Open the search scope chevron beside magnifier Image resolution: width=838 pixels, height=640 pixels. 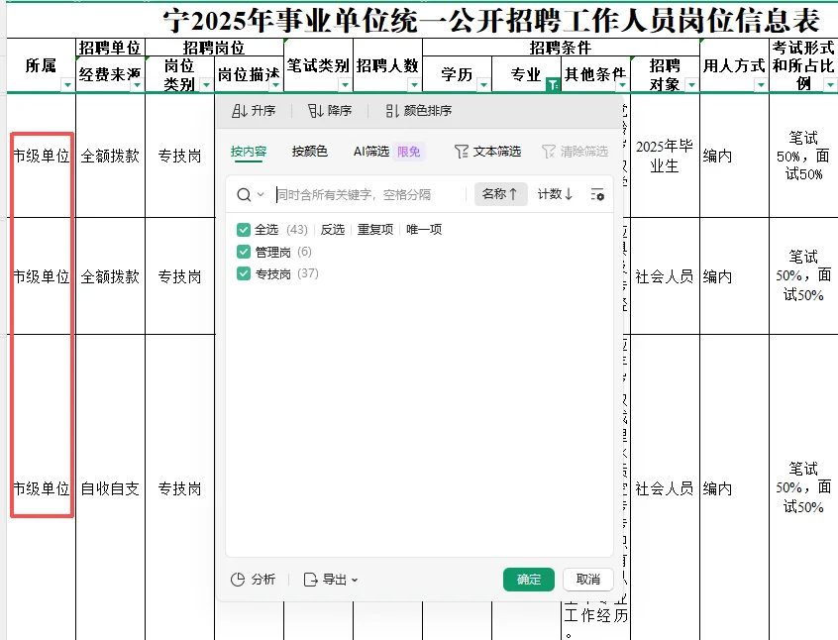click(x=259, y=194)
